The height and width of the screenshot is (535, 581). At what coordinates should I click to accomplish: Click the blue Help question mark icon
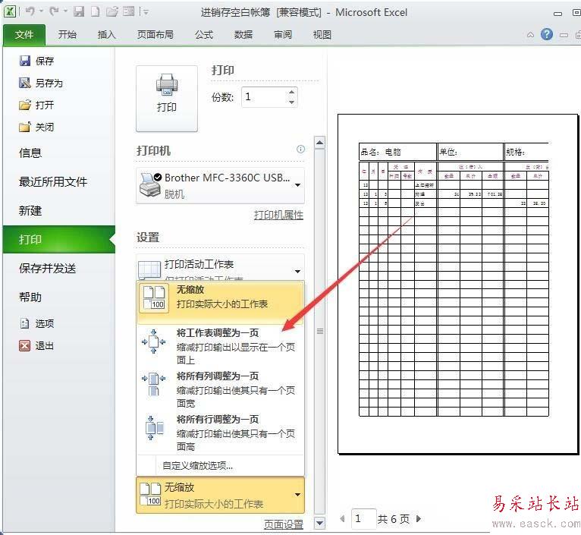547,34
